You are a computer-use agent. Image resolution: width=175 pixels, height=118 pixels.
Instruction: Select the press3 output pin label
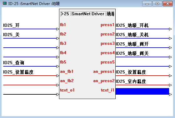[107, 44]
